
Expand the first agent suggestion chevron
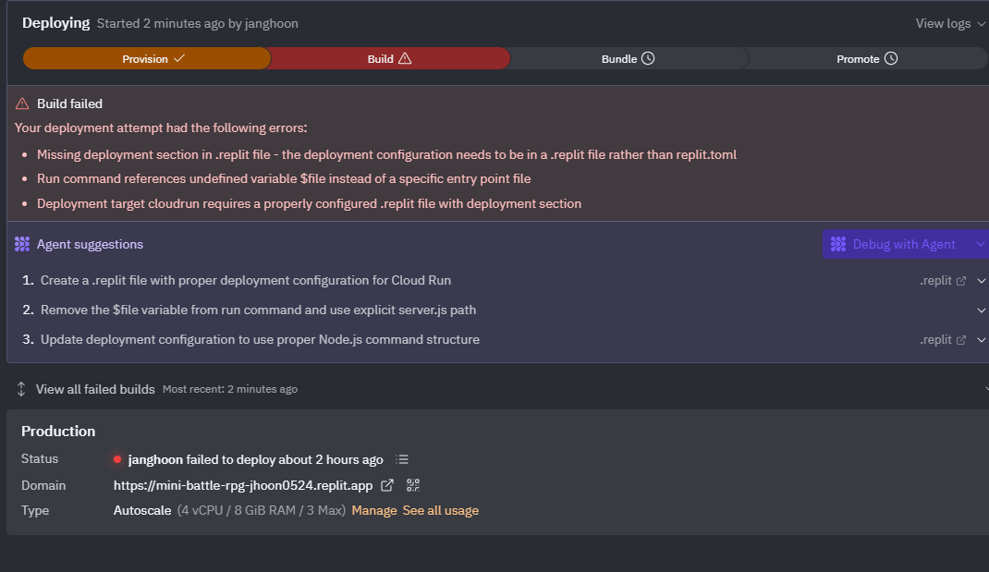click(x=981, y=280)
